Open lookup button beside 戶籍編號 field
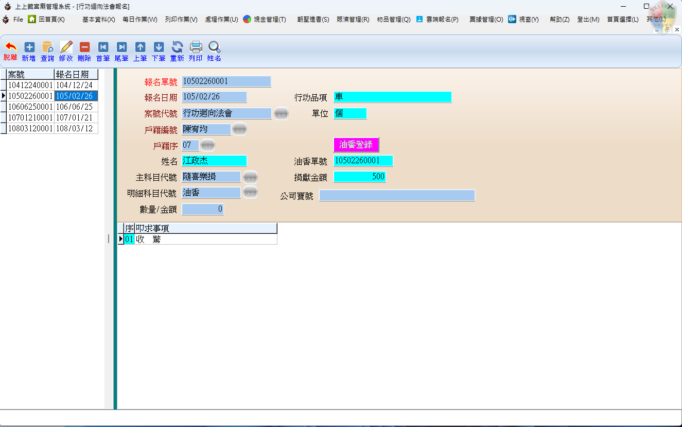Image resolution: width=682 pixels, height=427 pixels. (x=239, y=130)
